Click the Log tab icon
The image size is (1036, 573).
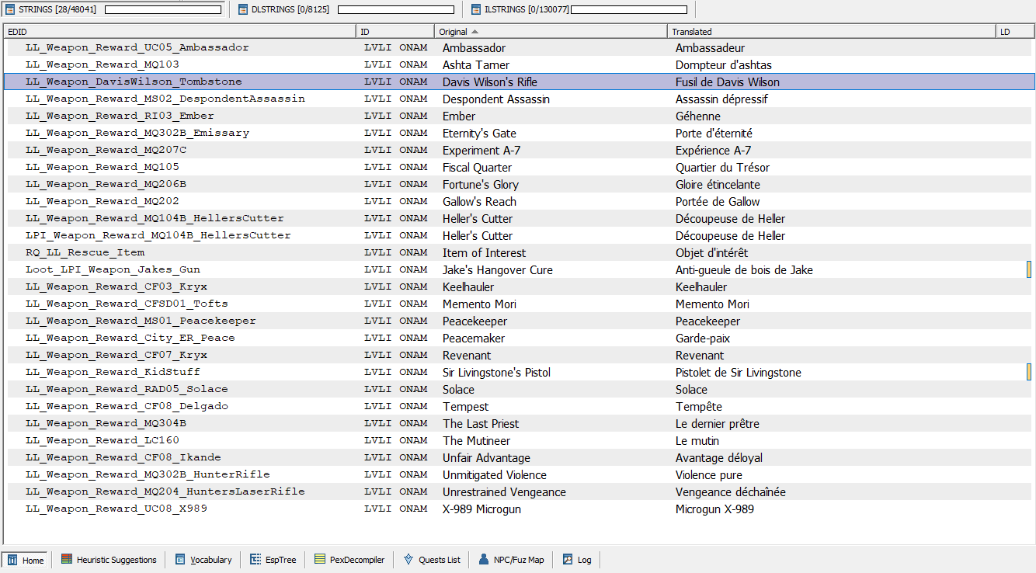tap(568, 560)
